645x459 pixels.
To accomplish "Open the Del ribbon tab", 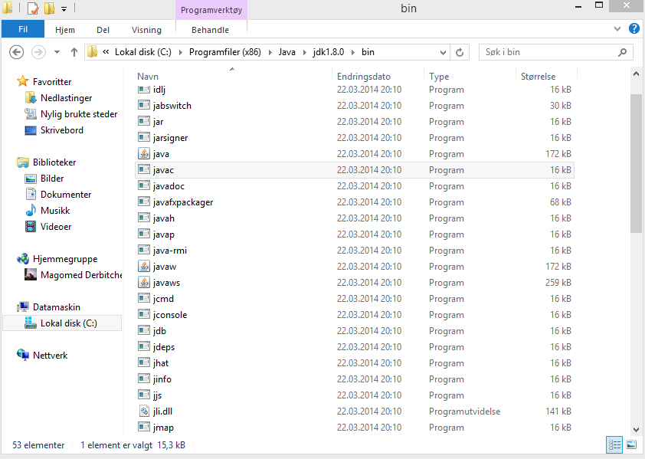I will 103,30.
